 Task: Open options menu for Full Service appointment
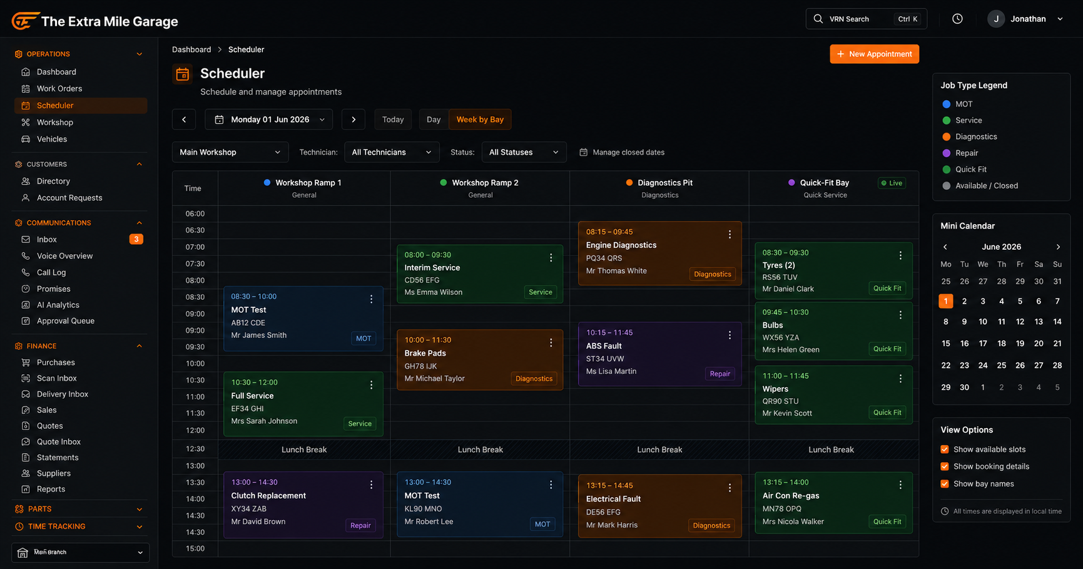(371, 385)
